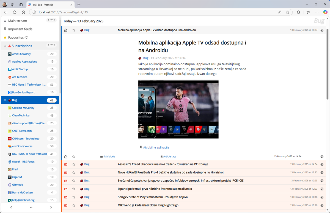Star the Sonyjev State of Play article

point(74,197)
